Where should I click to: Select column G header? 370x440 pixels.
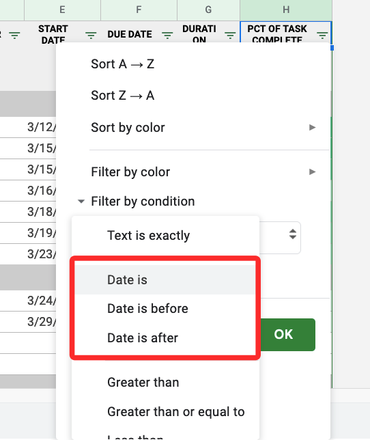point(208,10)
